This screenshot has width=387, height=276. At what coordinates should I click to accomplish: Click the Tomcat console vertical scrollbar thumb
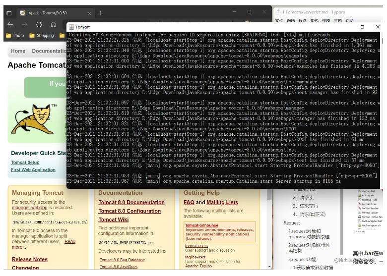coord(383,41)
